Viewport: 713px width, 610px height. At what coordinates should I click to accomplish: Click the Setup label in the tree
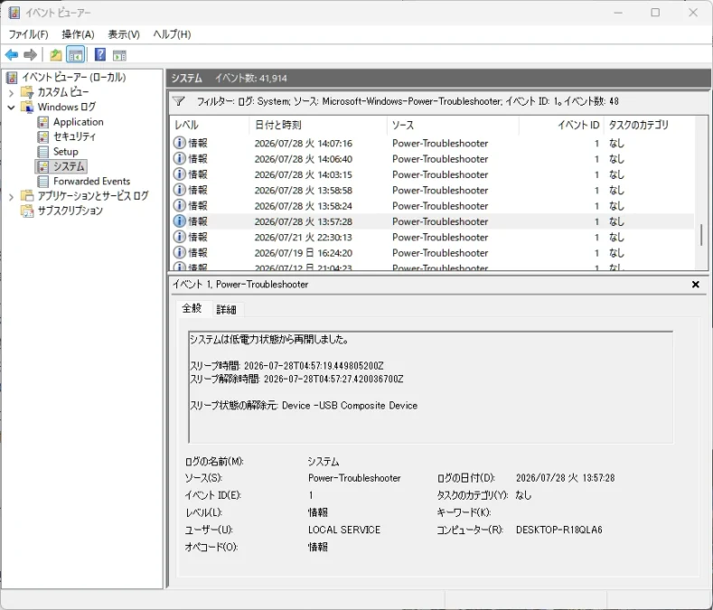(x=65, y=152)
